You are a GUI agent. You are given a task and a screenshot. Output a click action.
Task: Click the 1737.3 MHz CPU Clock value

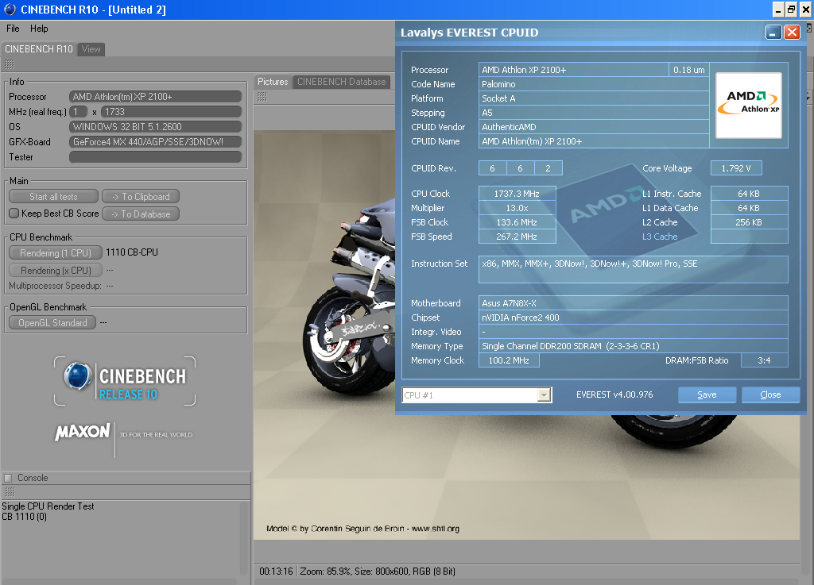517,193
